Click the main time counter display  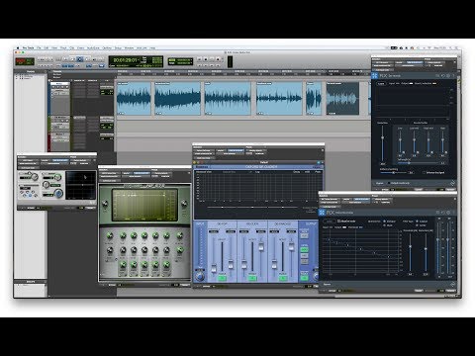coord(125,60)
